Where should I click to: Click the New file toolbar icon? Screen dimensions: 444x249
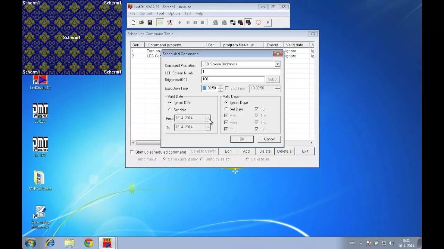coord(133,22)
